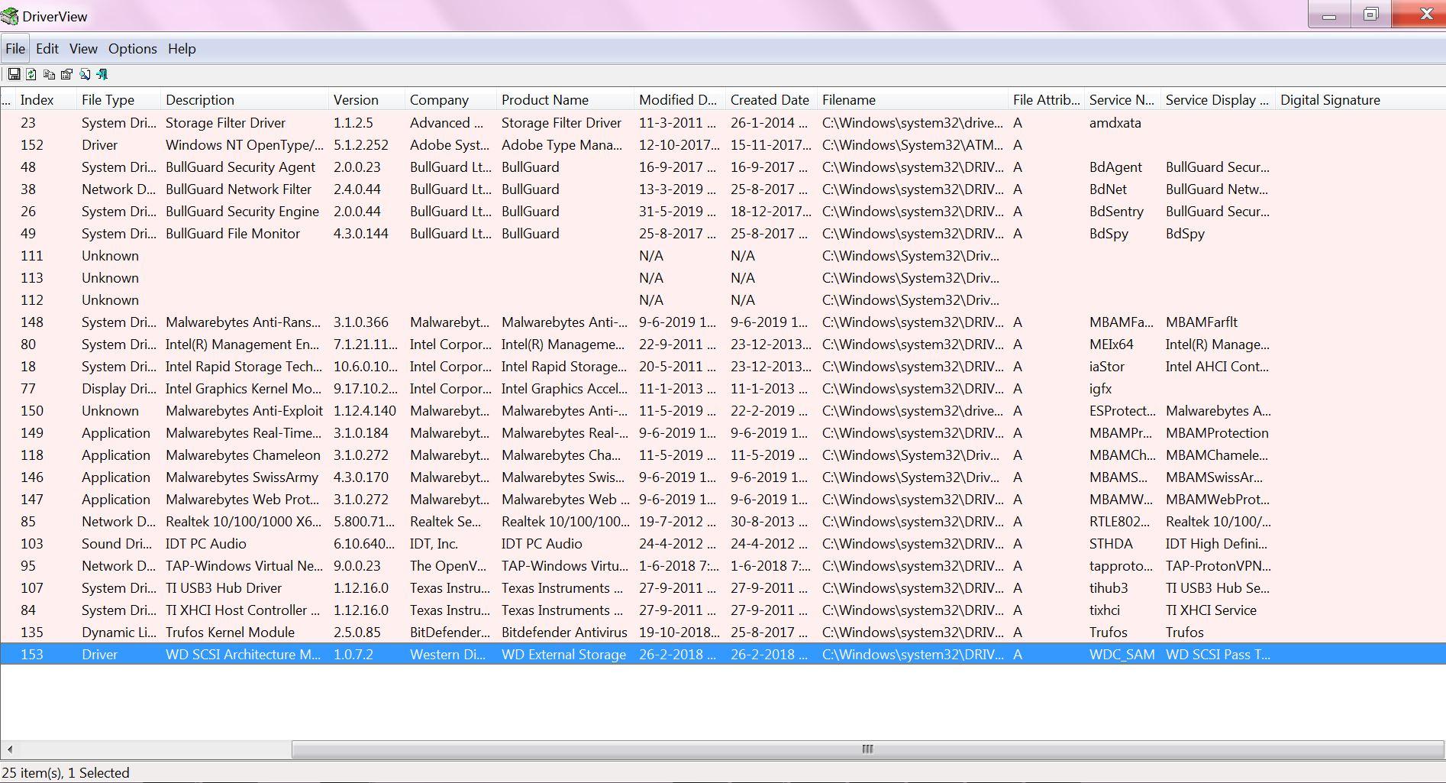Select the TI USB3 Hub Driver row
This screenshot has height=783, width=1446.
pos(722,588)
